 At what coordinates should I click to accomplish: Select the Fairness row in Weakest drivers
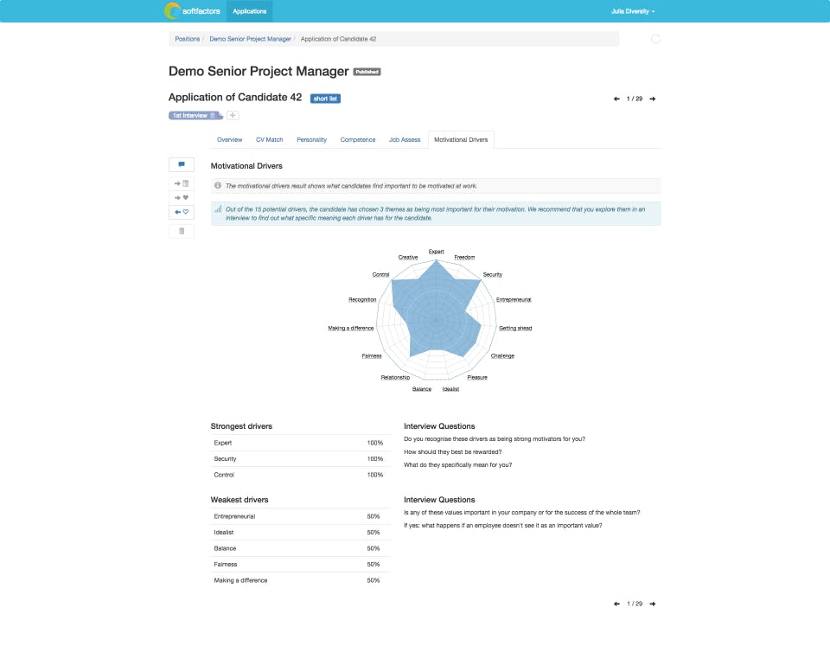pos(300,564)
